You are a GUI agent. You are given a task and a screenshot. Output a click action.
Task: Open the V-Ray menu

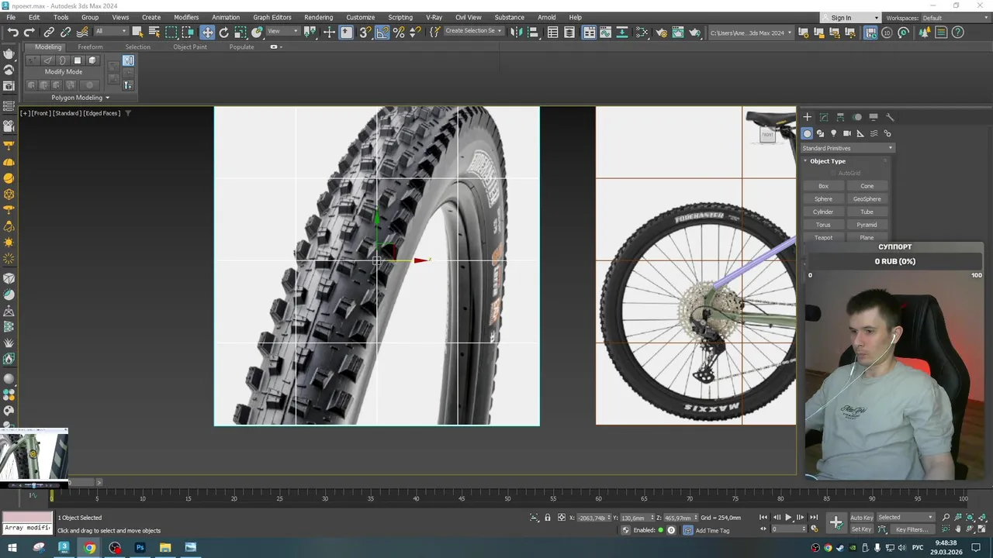click(x=434, y=17)
